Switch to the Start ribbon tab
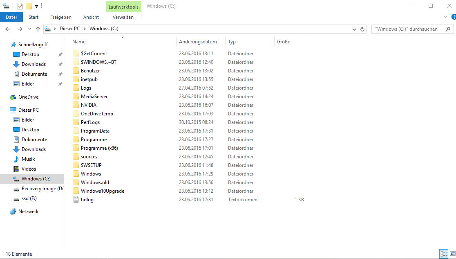The image size is (456, 259). (x=34, y=17)
